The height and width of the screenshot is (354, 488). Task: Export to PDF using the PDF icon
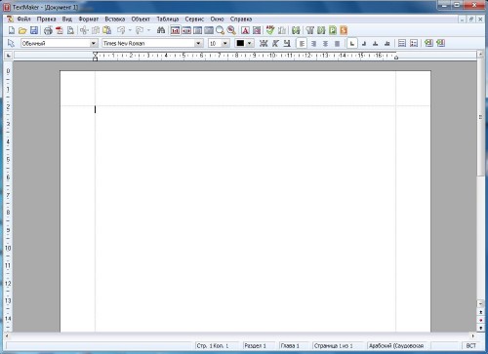click(60, 30)
